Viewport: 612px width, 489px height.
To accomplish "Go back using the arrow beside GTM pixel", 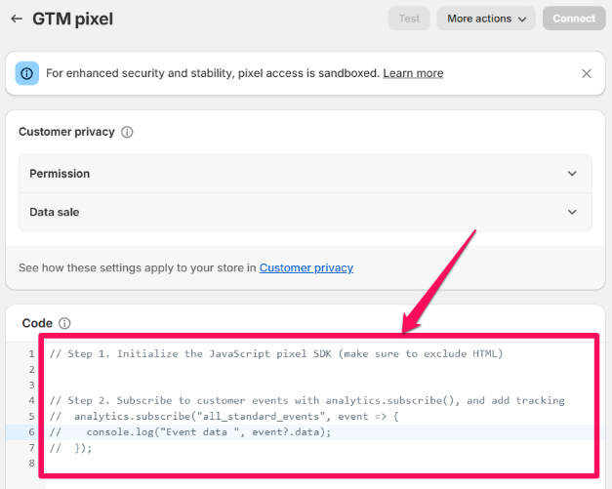I will 17,19.
